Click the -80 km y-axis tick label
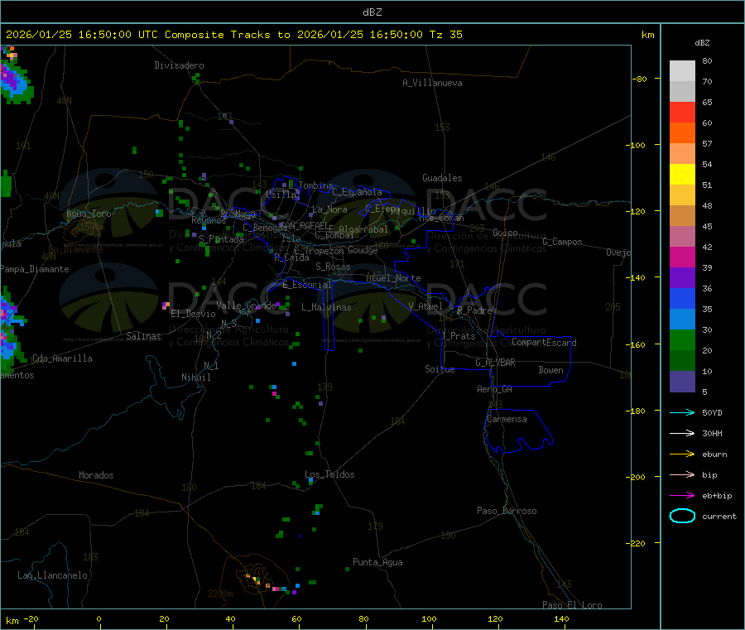The height and width of the screenshot is (630, 745). 640,79
